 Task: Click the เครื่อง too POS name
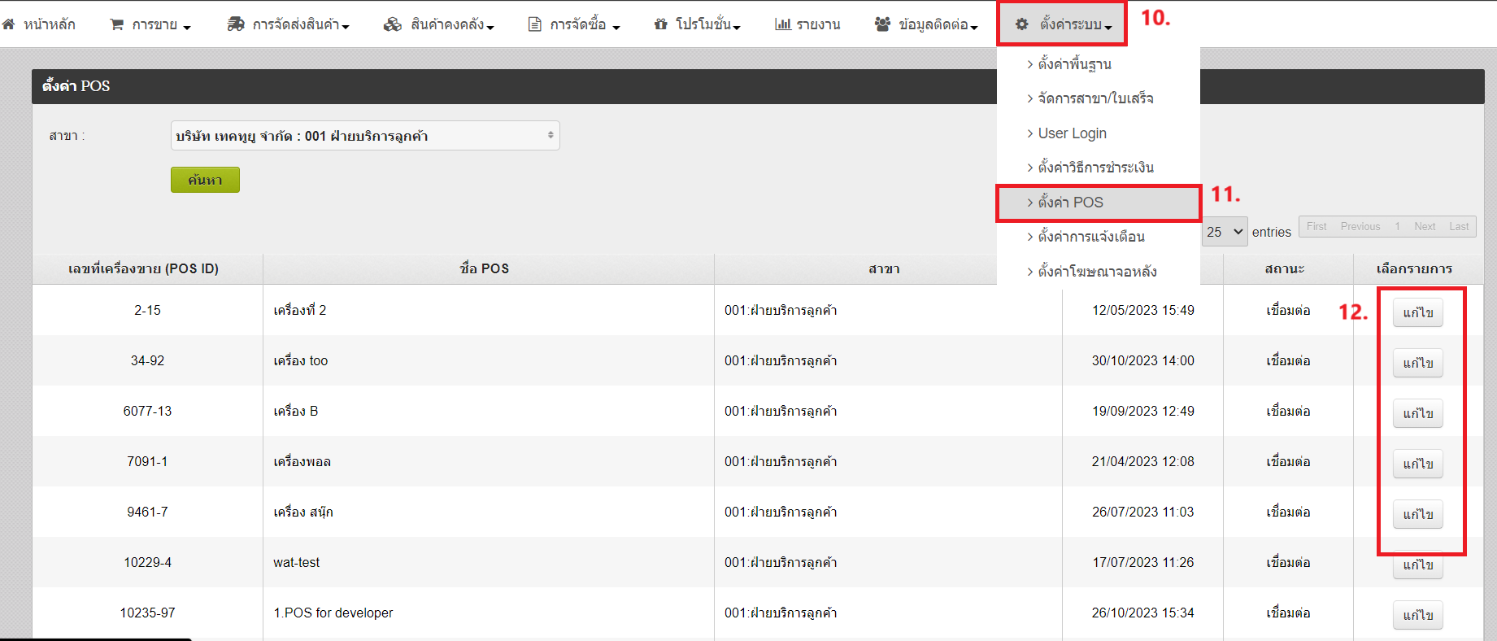[x=301, y=360]
